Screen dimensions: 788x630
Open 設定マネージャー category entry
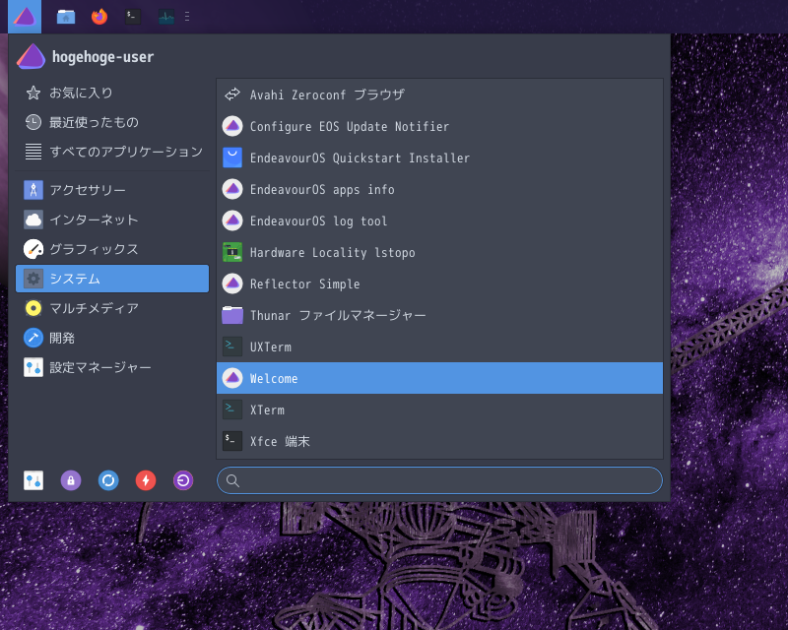112,368
